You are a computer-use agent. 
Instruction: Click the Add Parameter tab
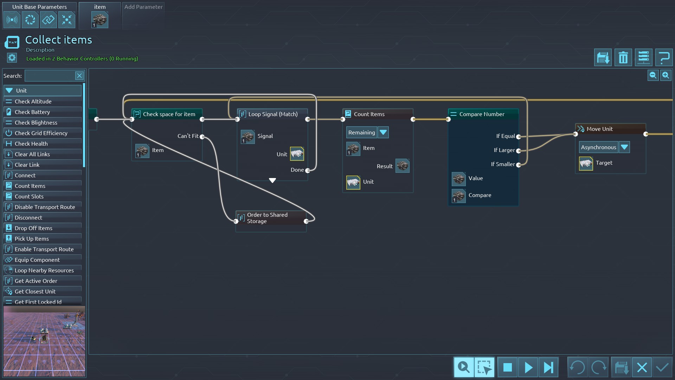pos(143,7)
